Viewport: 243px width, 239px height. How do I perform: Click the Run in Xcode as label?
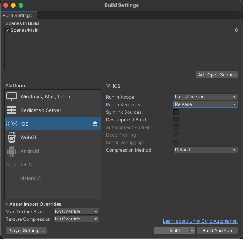pyautogui.click(x=123, y=105)
